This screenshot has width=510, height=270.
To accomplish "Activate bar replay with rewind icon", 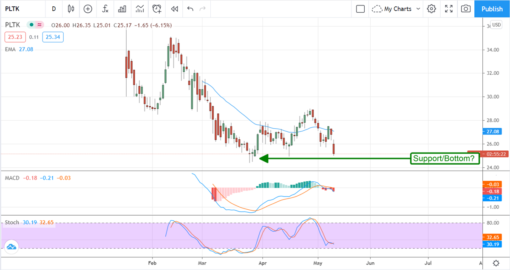I will tap(174, 8).
